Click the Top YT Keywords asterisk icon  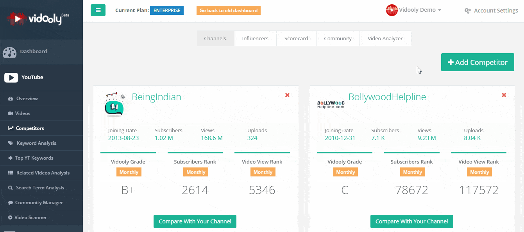[x=11, y=158]
